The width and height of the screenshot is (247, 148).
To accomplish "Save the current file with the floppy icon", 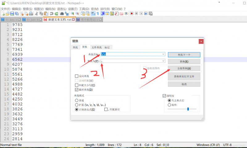I will pyautogui.click(x=12, y=14).
